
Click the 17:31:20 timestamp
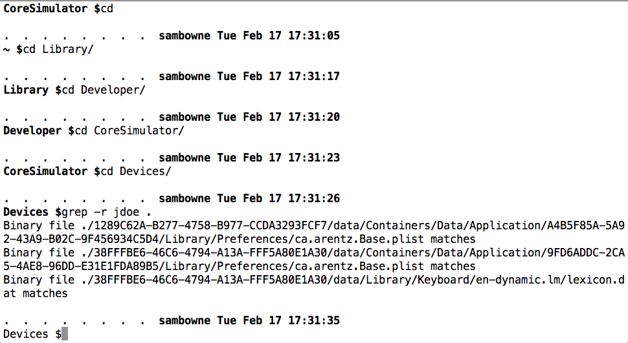click(x=313, y=117)
